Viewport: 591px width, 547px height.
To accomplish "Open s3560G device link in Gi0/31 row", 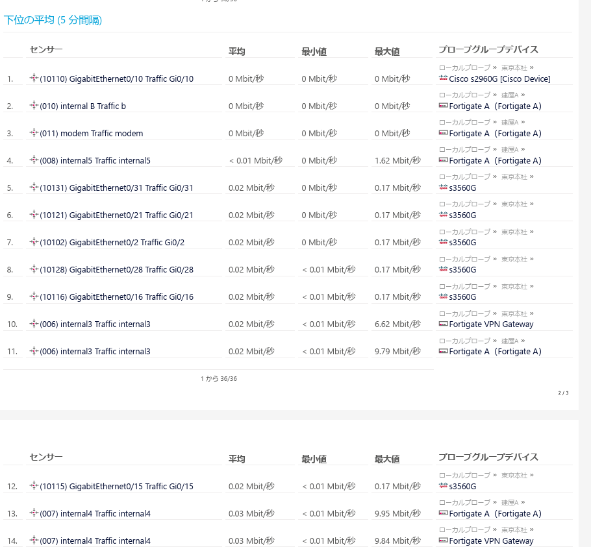I will pyautogui.click(x=463, y=188).
